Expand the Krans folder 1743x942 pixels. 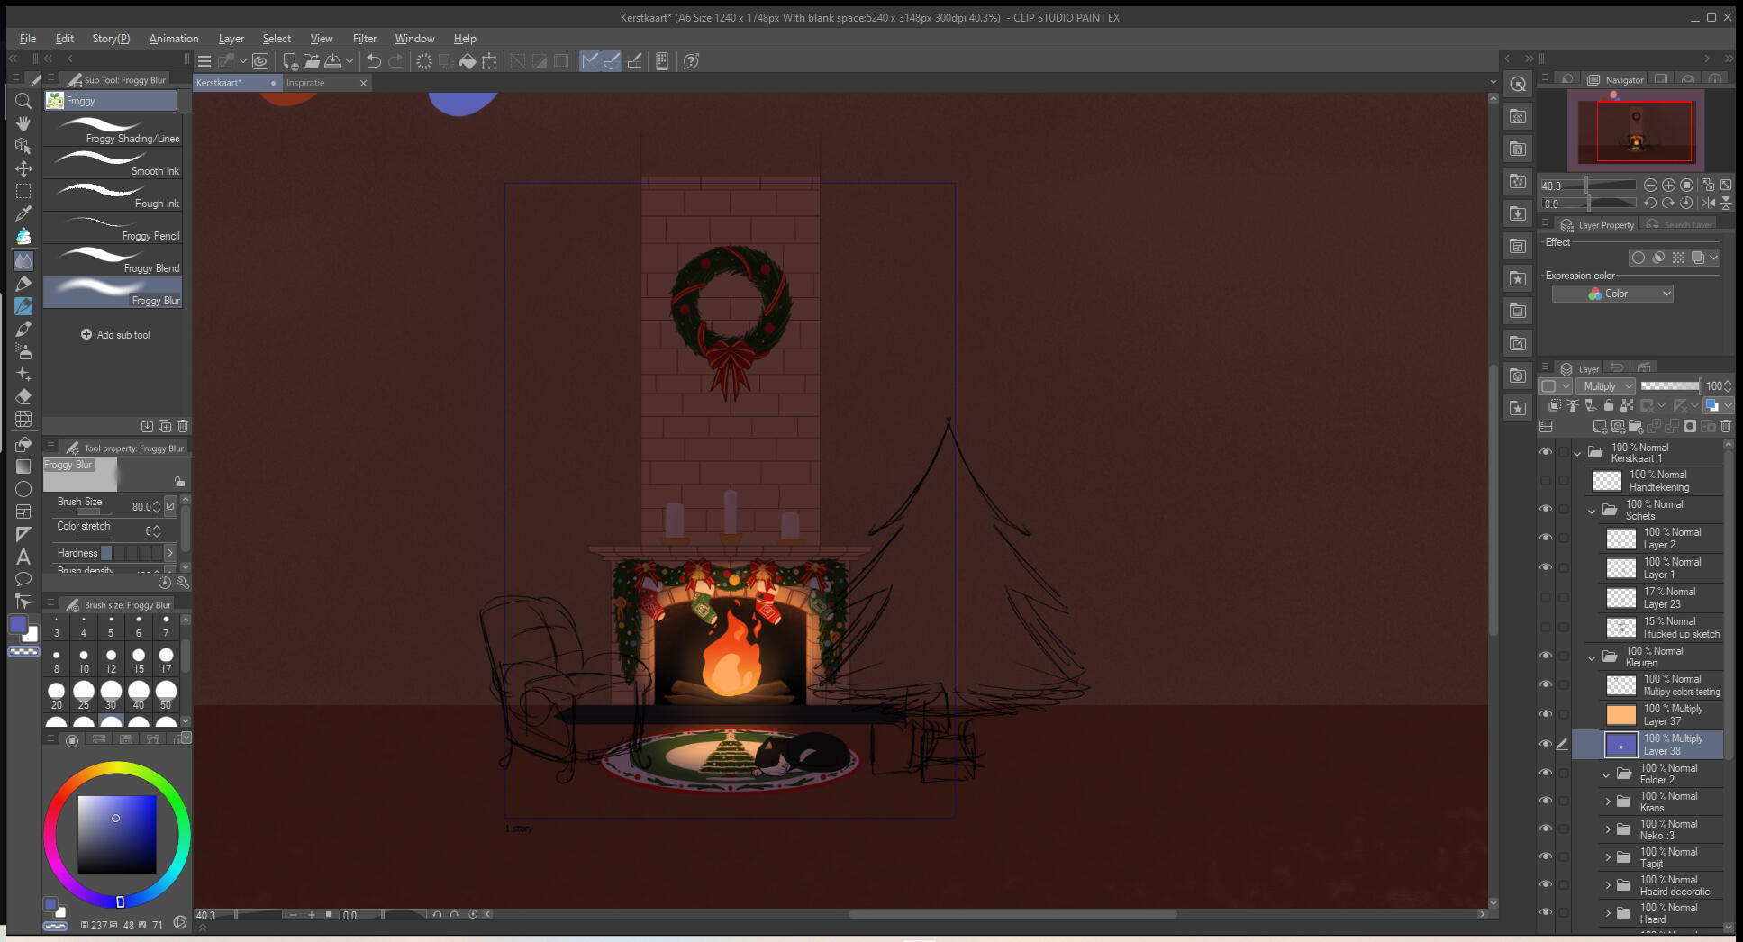(x=1608, y=802)
